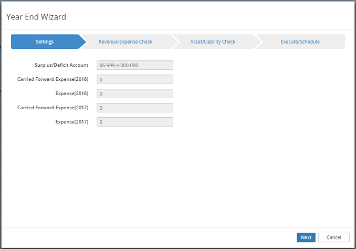Click the Expense(2016) input box
The height and width of the screenshot is (249, 356).
135,94
